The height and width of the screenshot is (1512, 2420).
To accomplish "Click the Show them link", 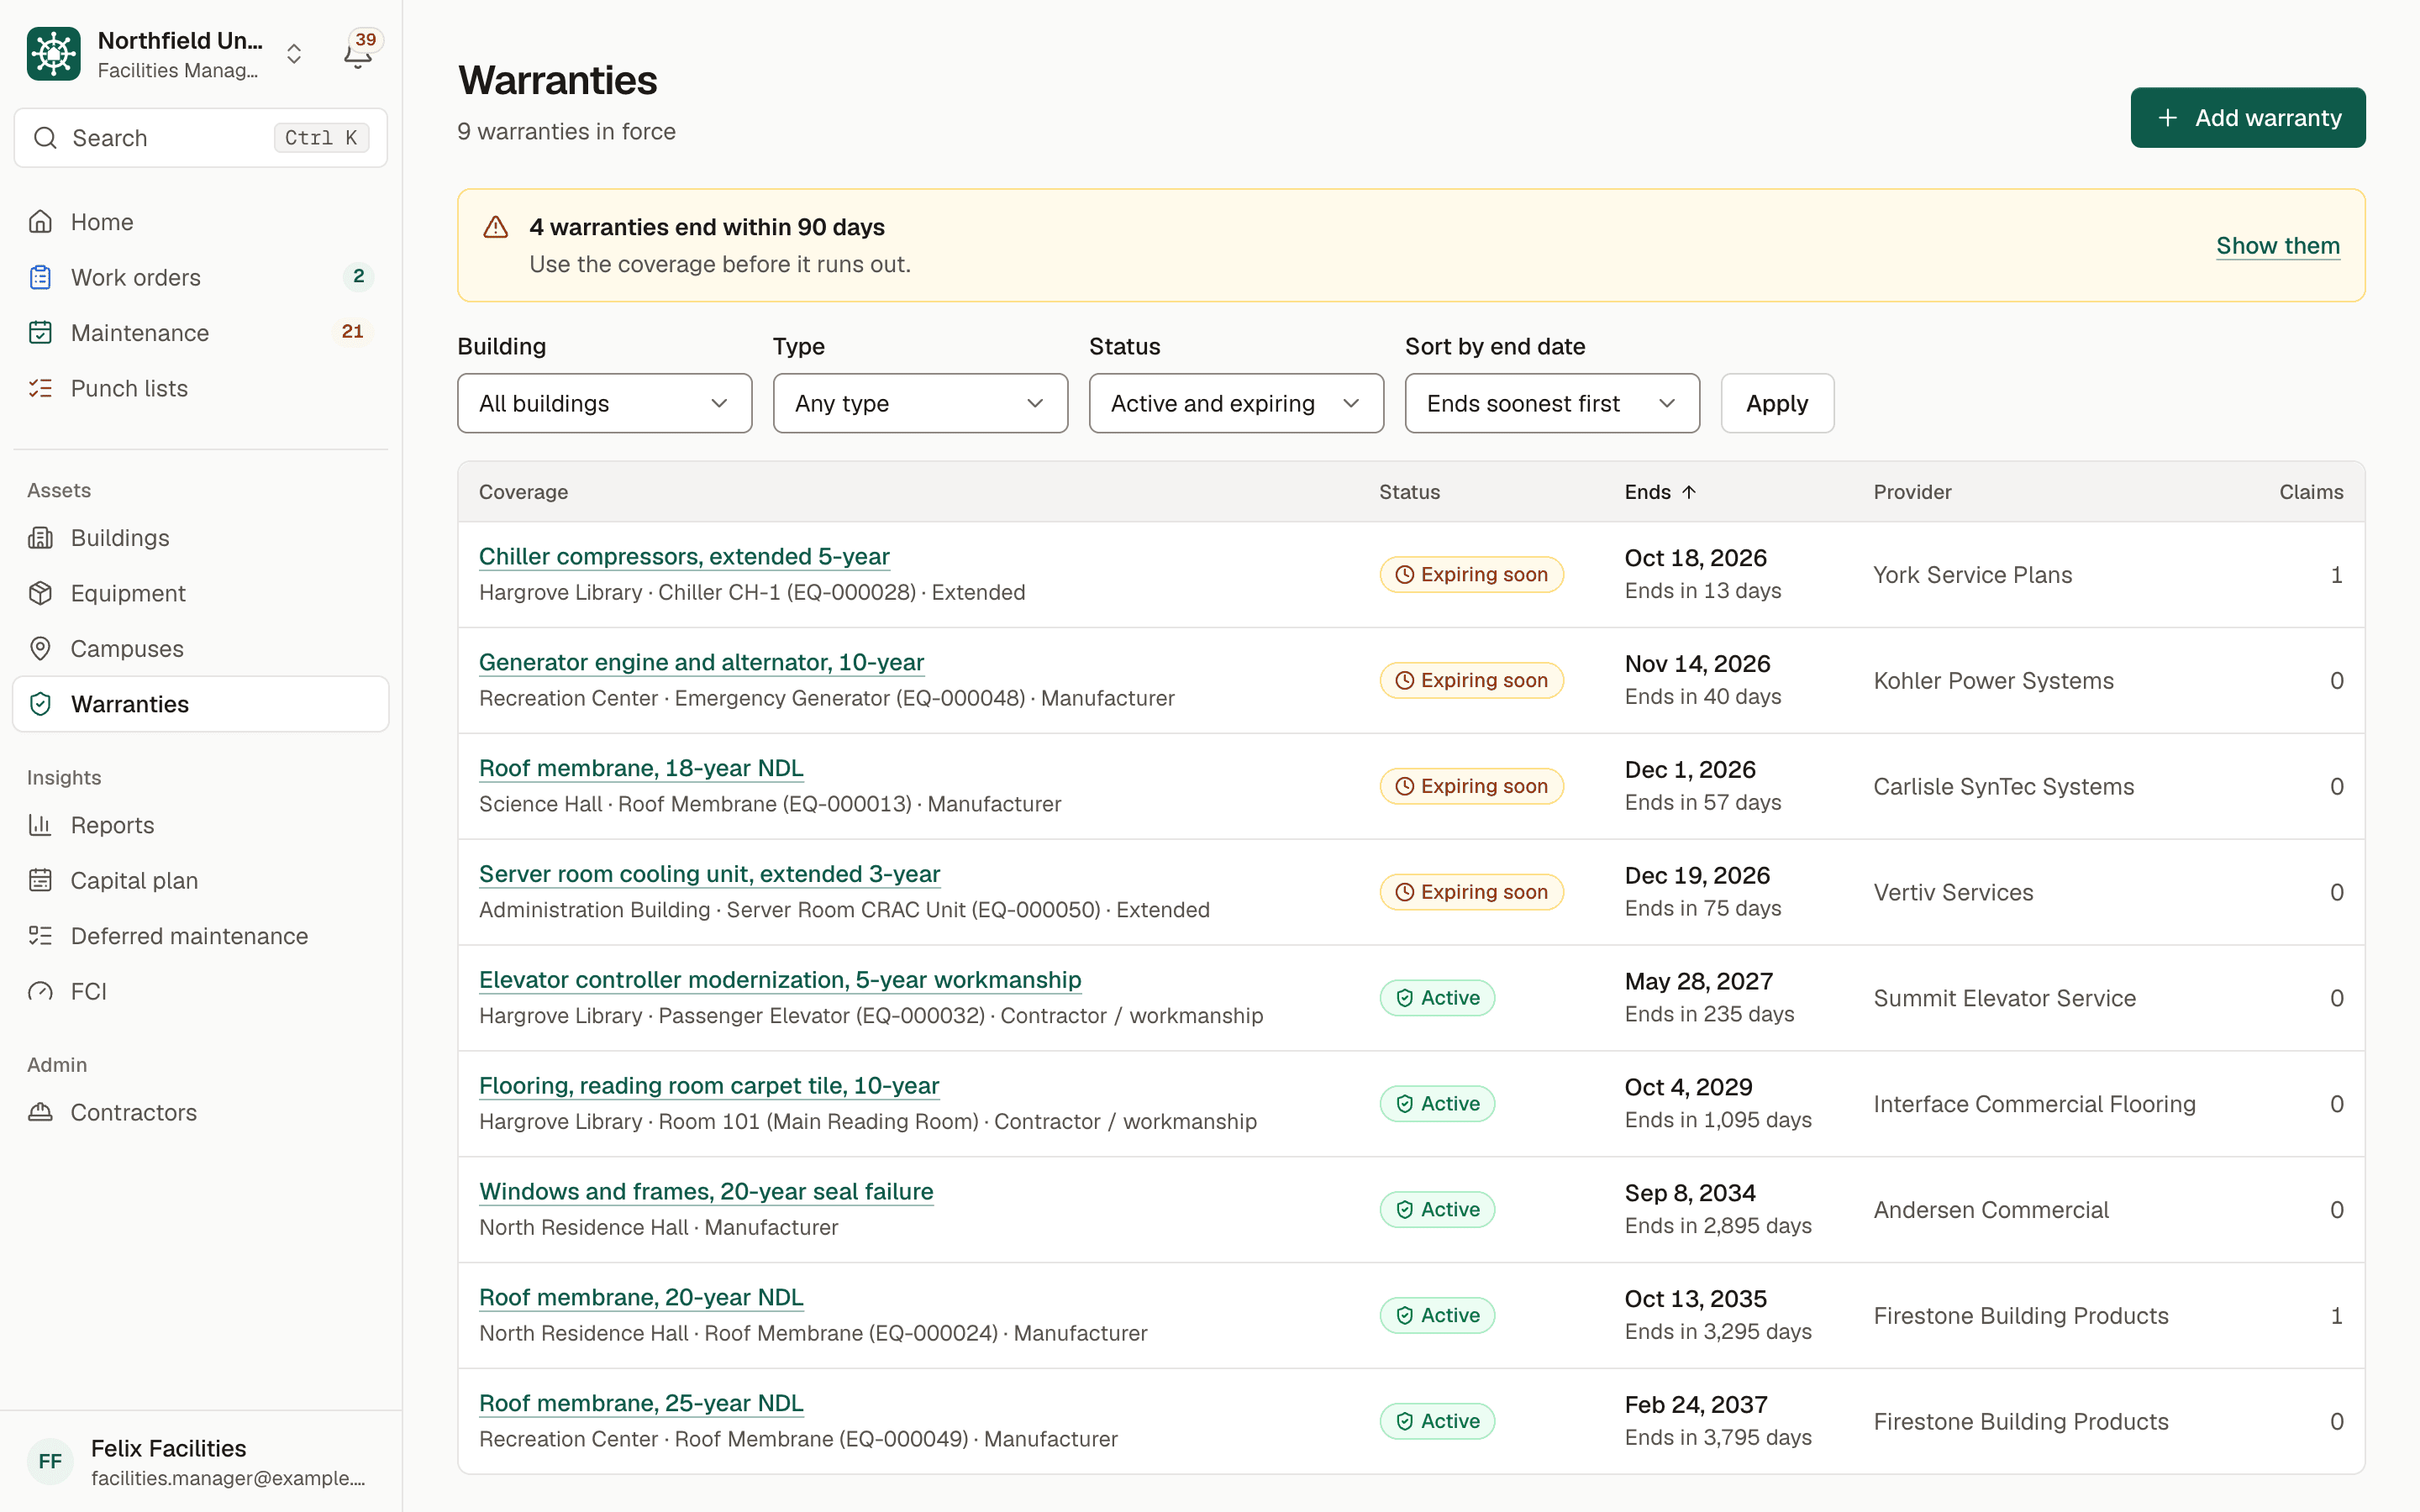I will [x=2278, y=245].
